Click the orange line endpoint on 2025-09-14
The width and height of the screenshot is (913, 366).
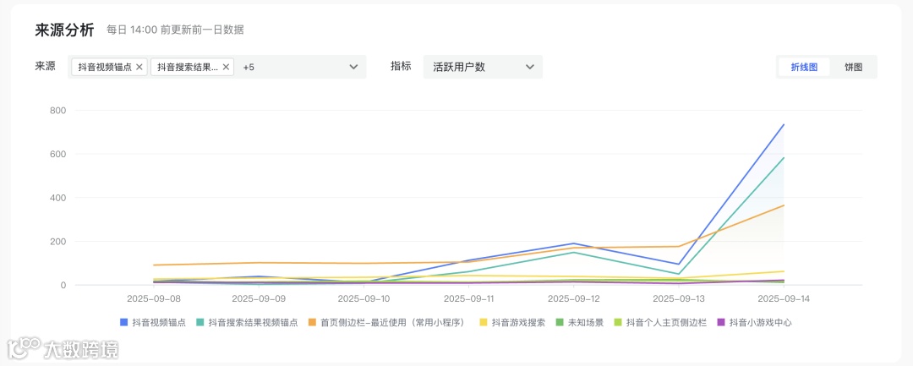point(784,205)
